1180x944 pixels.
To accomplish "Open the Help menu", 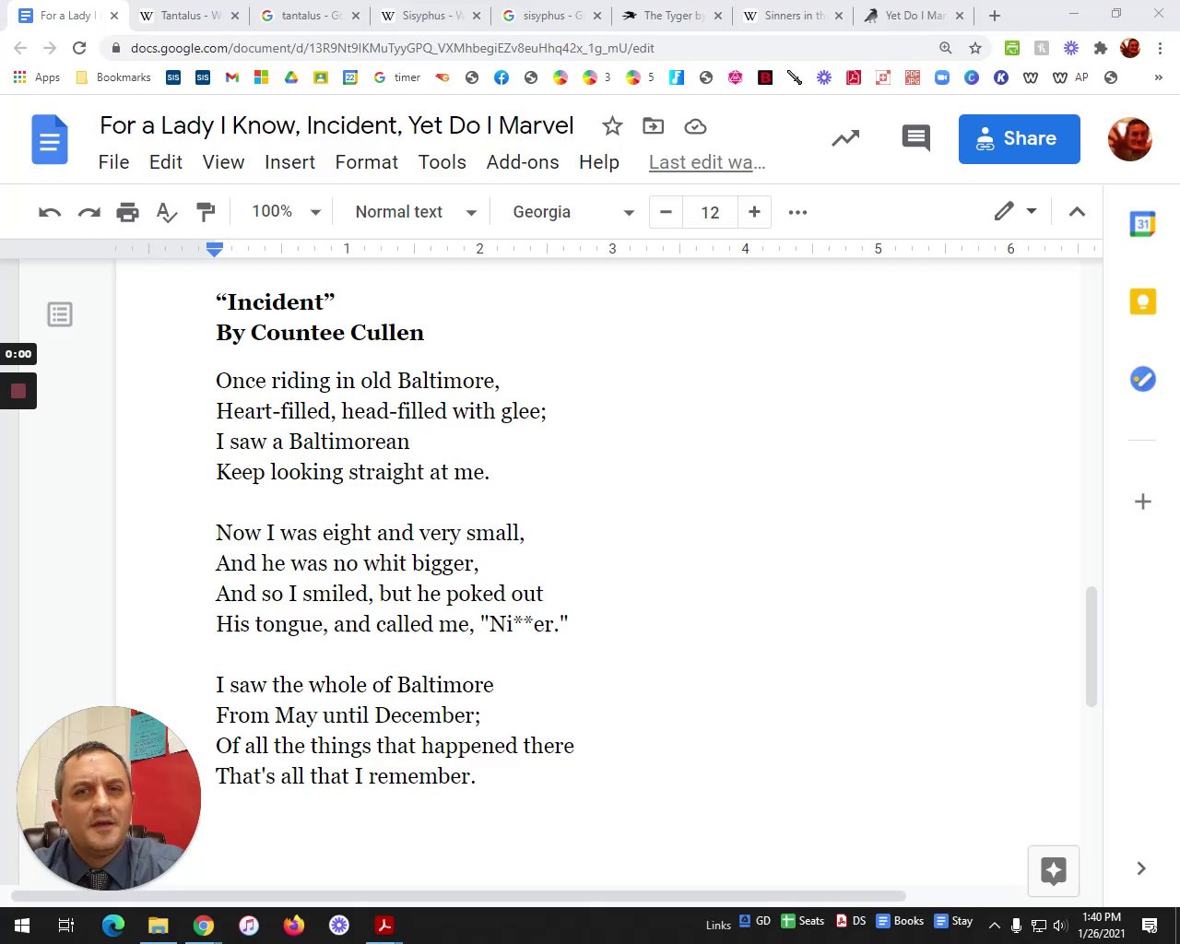I will [x=599, y=162].
